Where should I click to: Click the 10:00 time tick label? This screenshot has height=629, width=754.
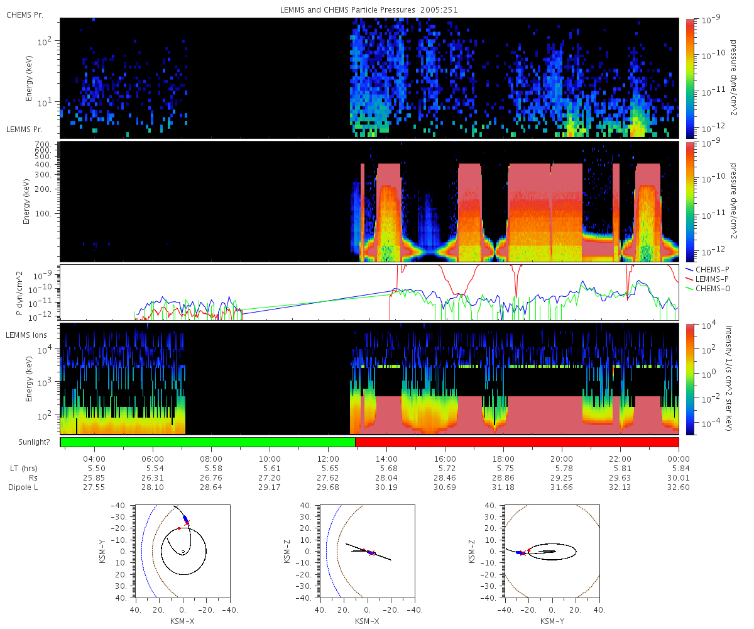(270, 460)
